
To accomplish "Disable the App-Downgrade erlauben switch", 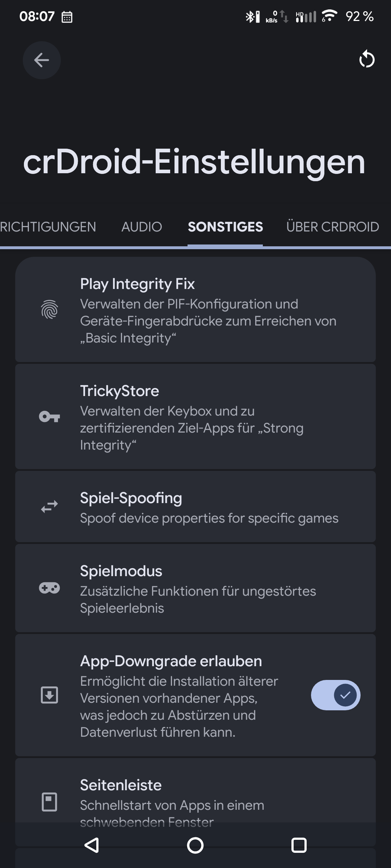I will [x=335, y=695].
